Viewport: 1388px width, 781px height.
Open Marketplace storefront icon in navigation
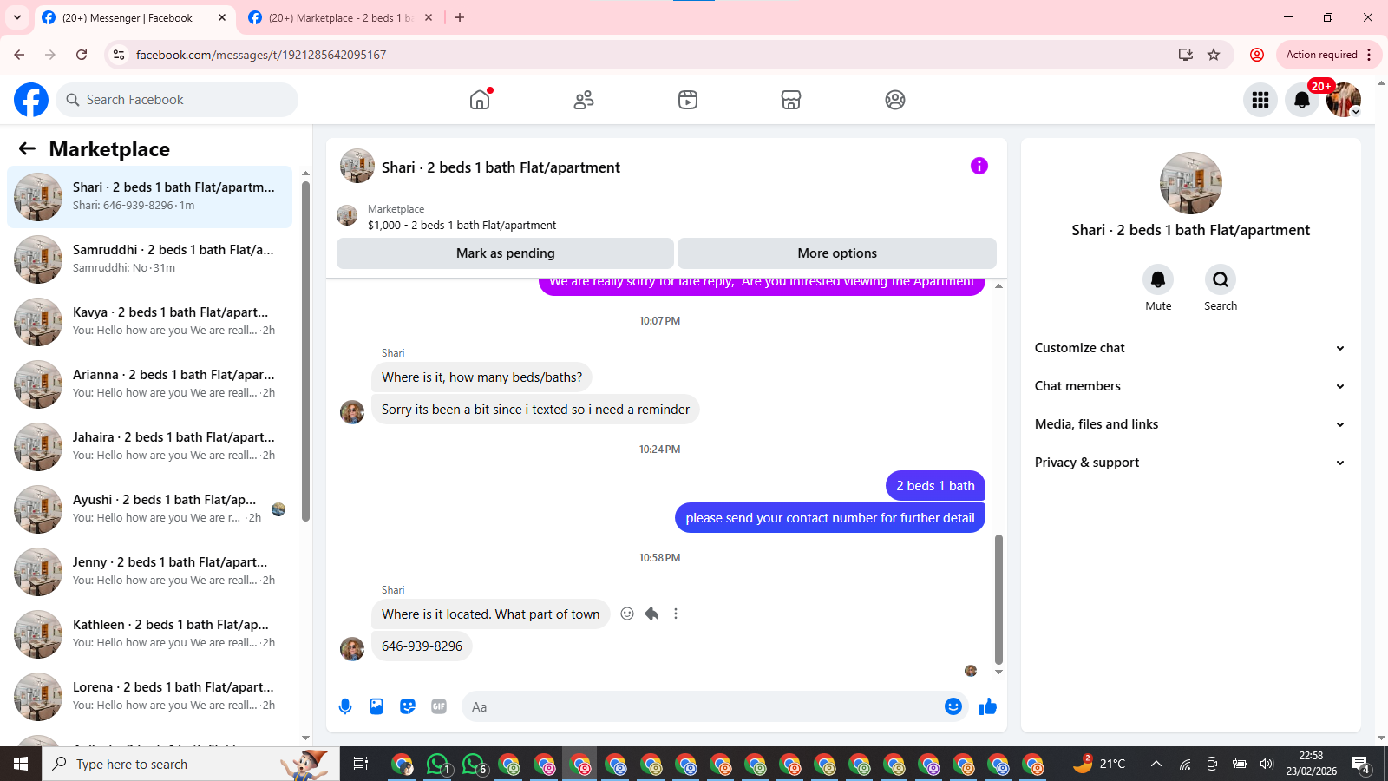click(x=791, y=100)
